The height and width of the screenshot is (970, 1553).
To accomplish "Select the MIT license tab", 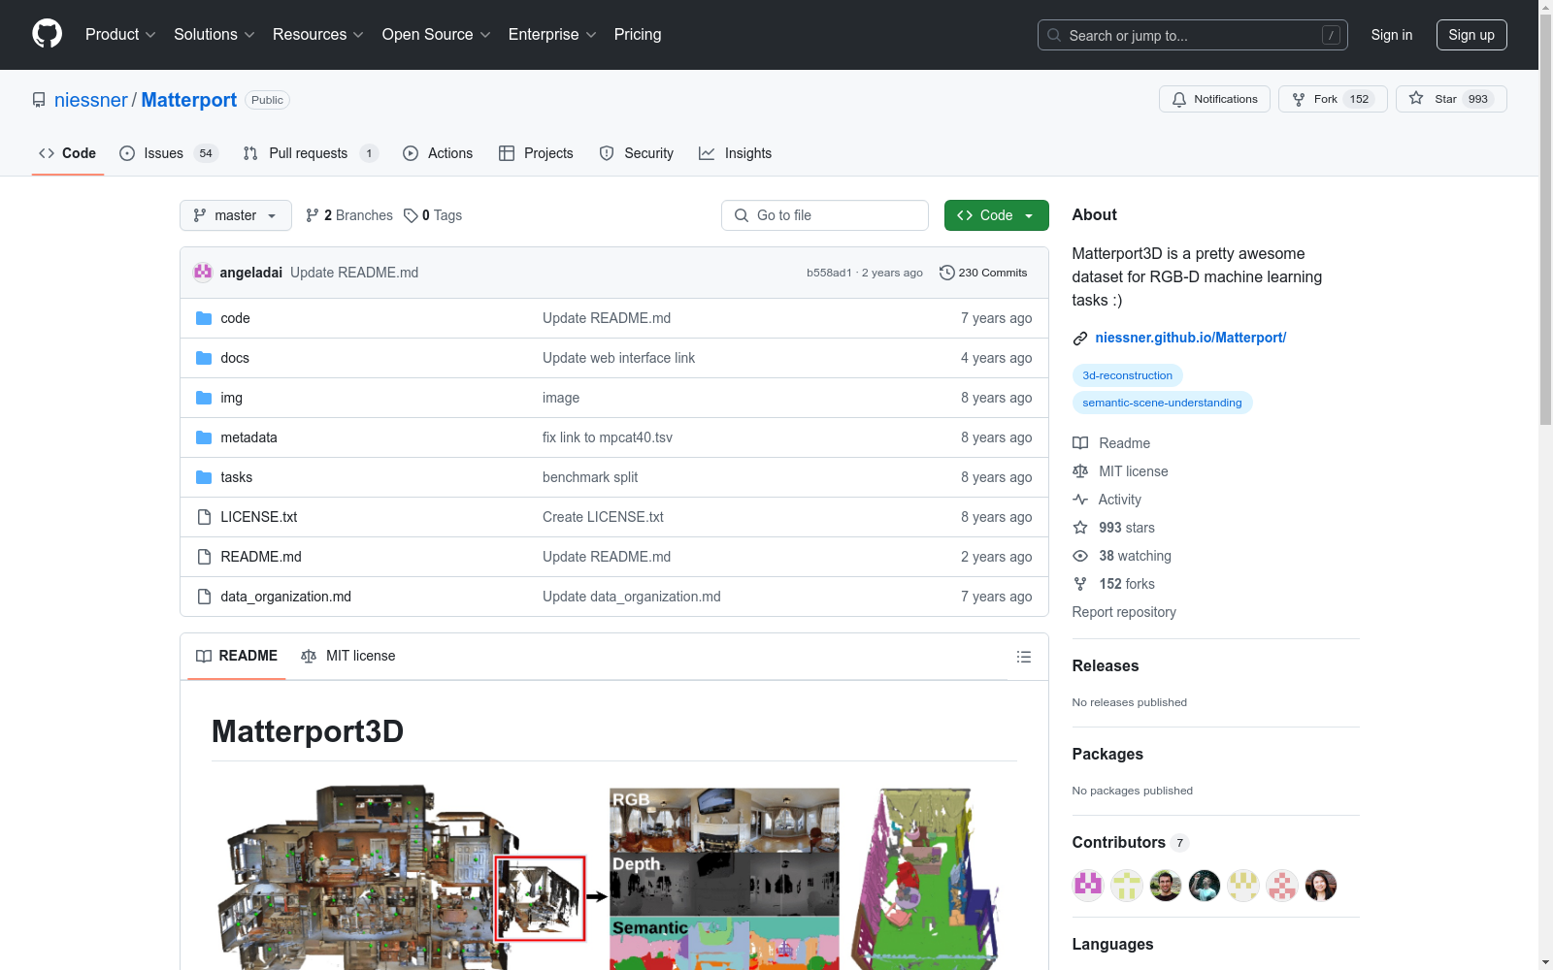I will pyautogui.click(x=348, y=656).
